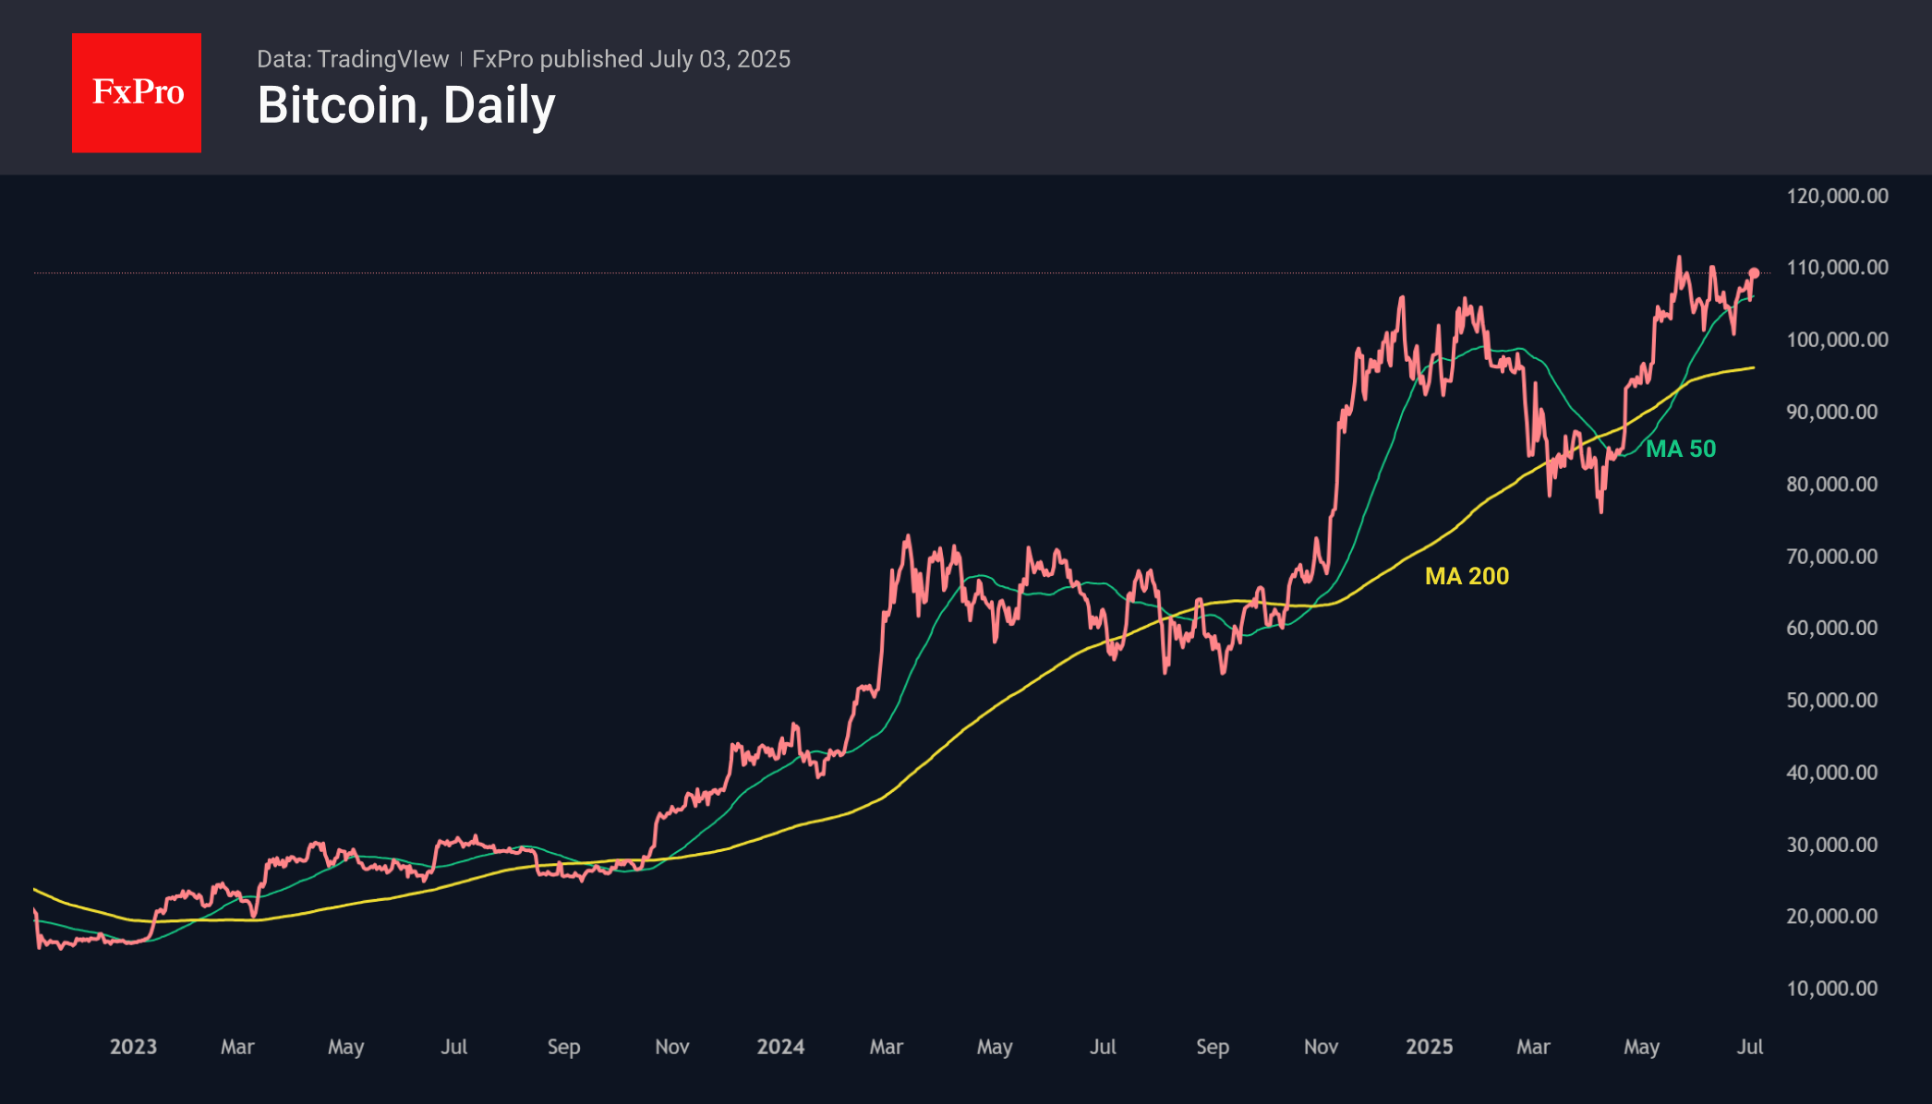Image resolution: width=1932 pixels, height=1104 pixels.
Task: Click the 2024 time axis label
Action: tap(780, 1047)
